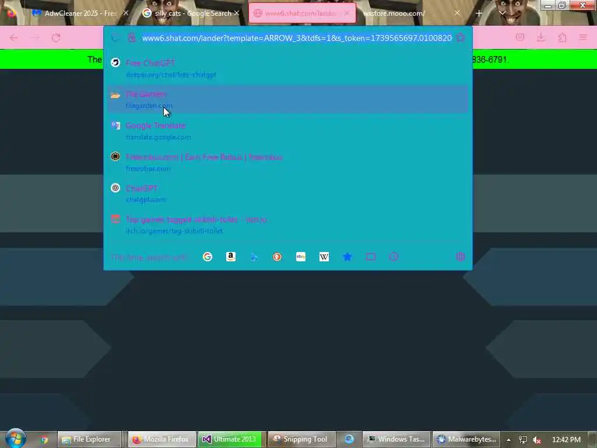Search history using clock icon

coord(394,257)
